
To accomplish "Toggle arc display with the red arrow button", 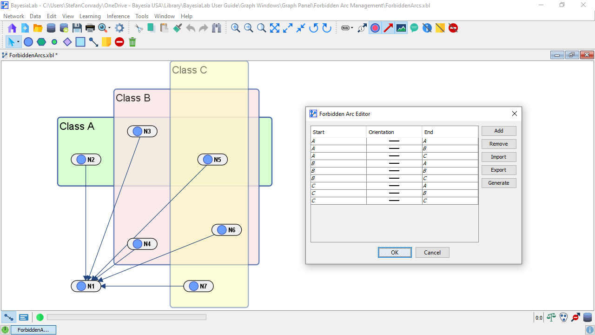I will click(388, 28).
